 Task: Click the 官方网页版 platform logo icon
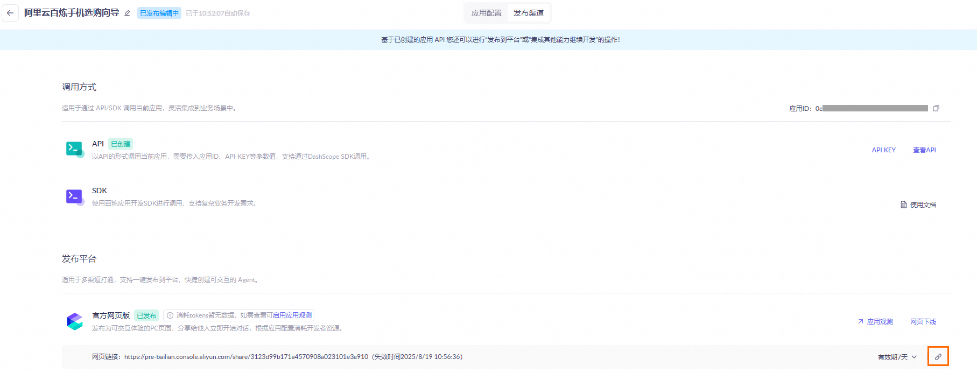click(x=75, y=321)
